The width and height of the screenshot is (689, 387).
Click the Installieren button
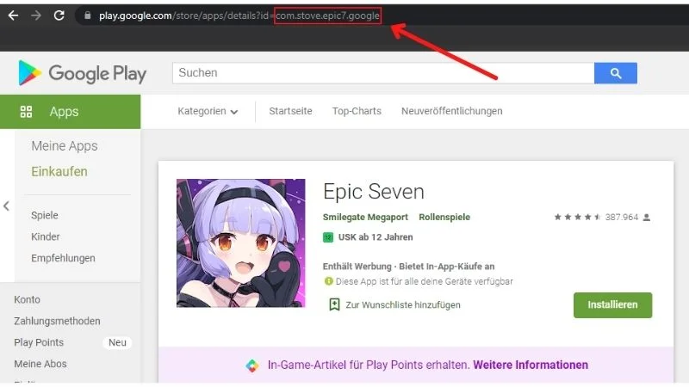(x=612, y=305)
